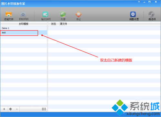161x117 pixels.
Task: Click the orange 停止 (stop) icon
Action: [x=79, y=14]
